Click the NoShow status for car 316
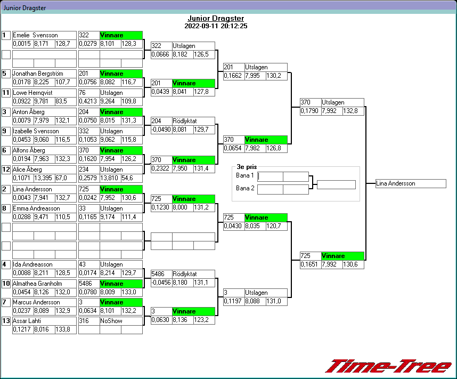 (121, 321)
